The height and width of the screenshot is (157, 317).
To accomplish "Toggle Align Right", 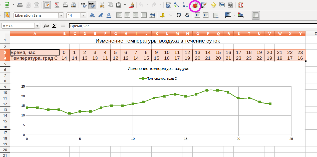I will point(135,15).
